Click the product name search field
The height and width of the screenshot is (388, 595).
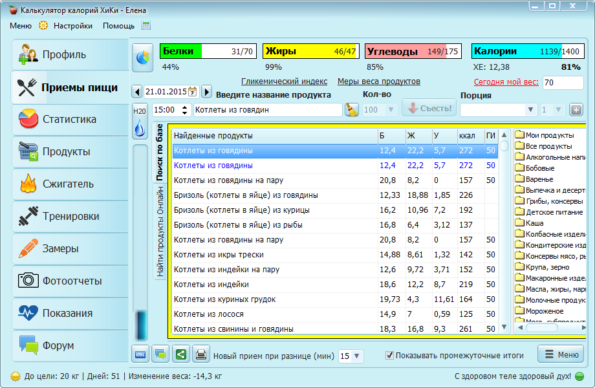coord(267,110)
